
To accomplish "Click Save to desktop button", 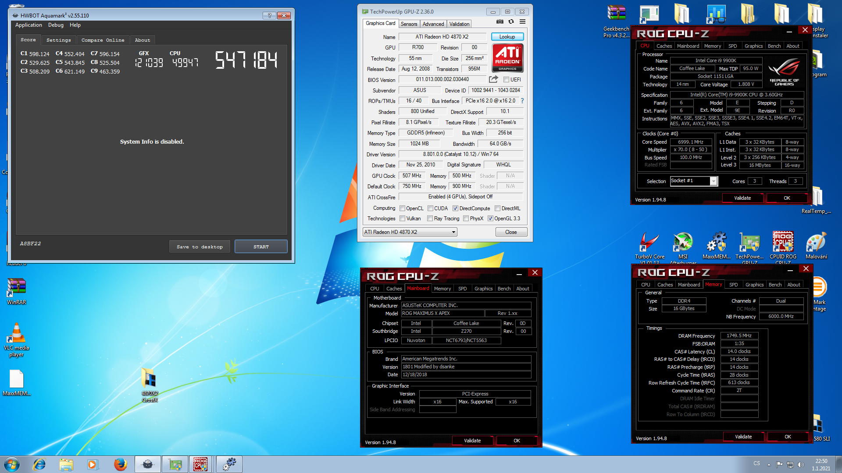I will [x=200, y=247].
